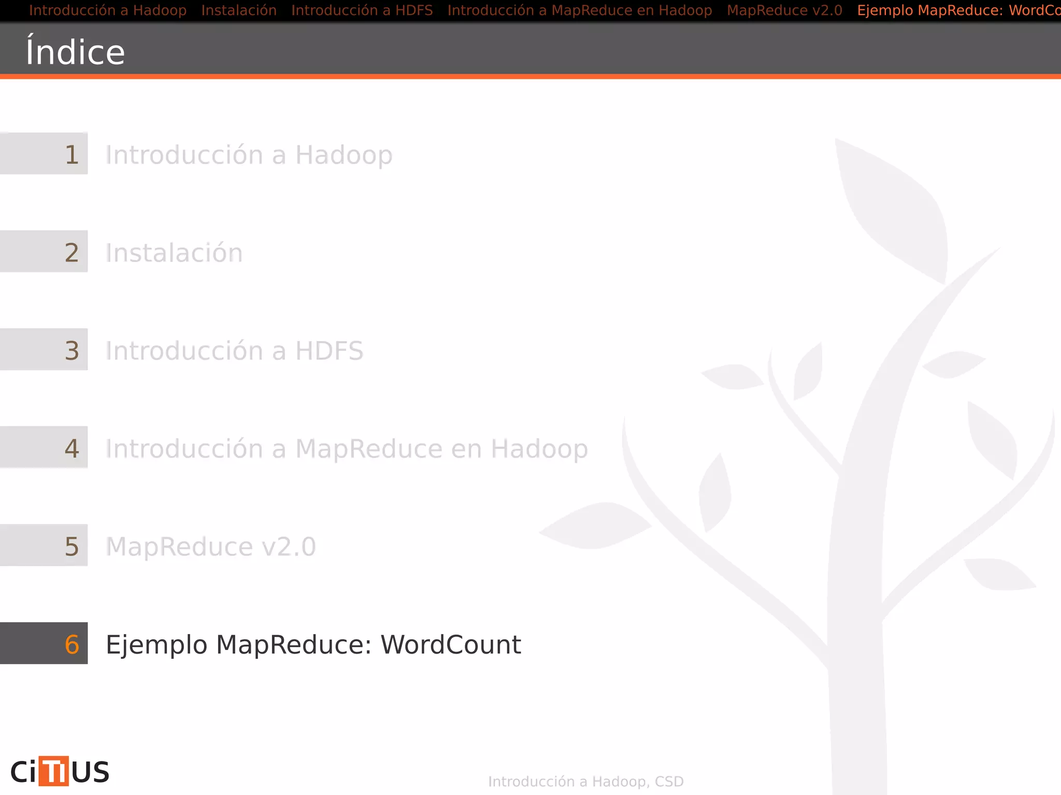Click the number 5 index box
This screenshot has width=1061, height=795.
point(44,545)
